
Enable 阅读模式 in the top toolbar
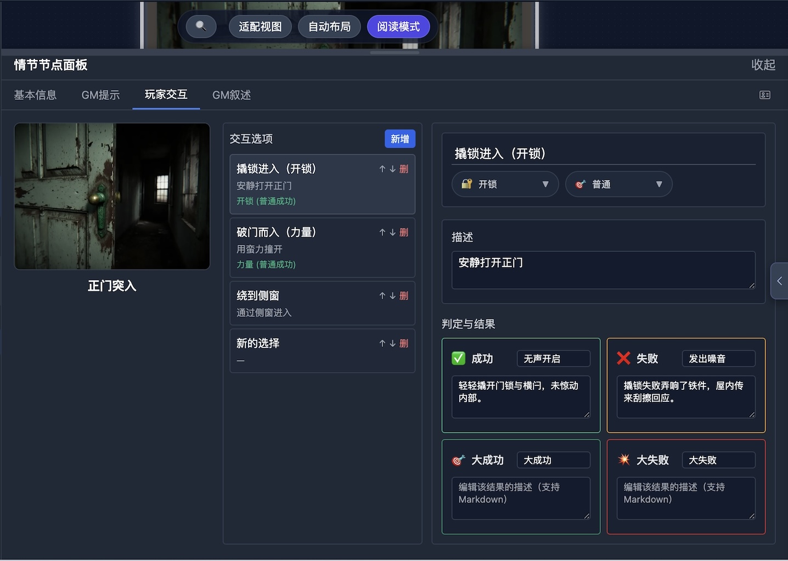[x=399, y=26]
